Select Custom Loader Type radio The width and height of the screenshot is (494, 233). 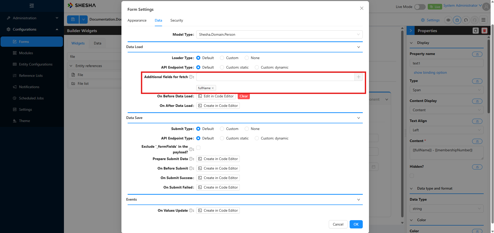point(222,58)
